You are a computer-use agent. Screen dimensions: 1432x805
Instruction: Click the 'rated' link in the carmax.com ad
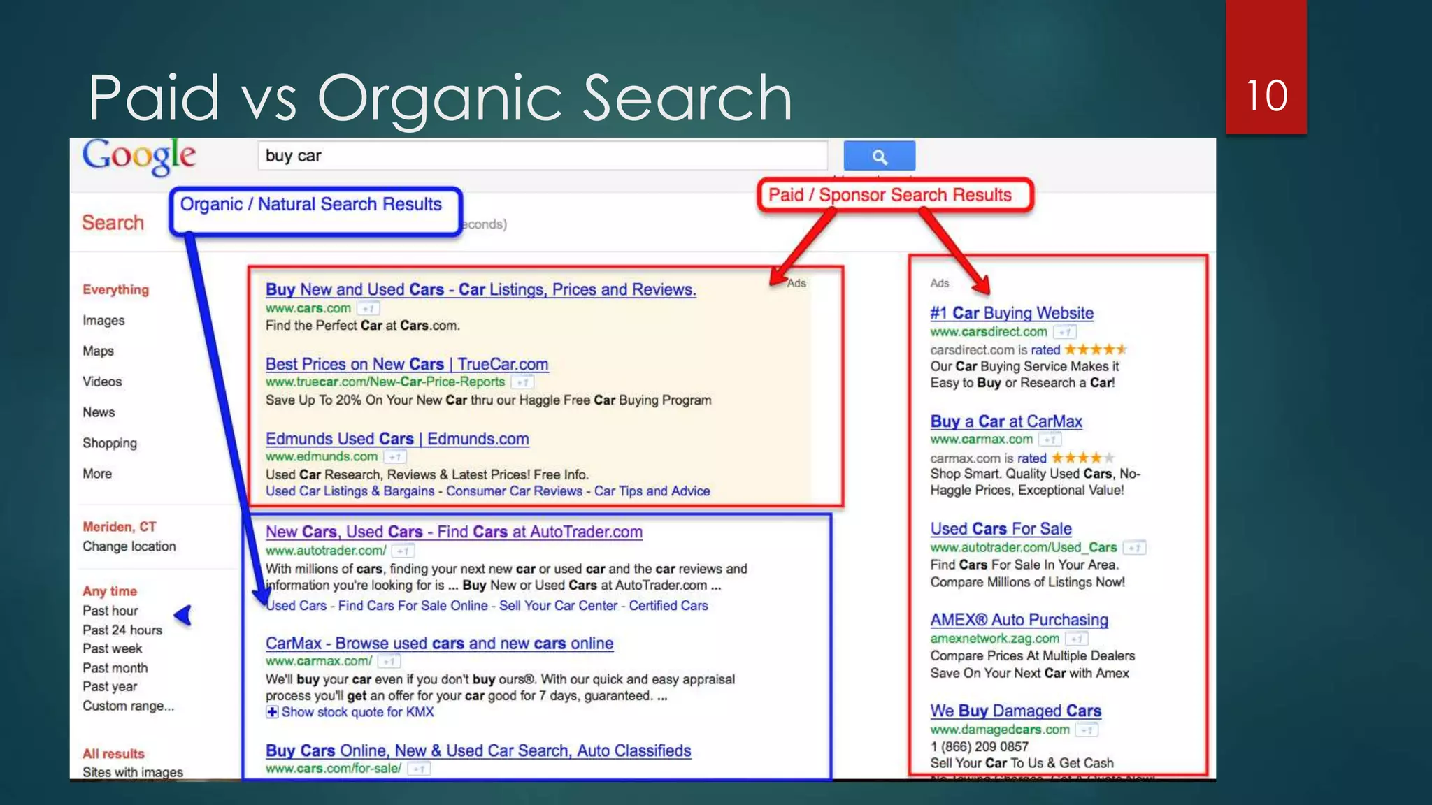point(1031,458)
